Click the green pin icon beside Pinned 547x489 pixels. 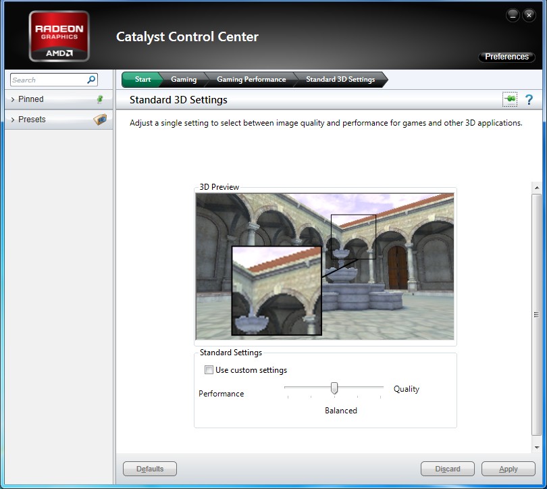coord(100,99)
